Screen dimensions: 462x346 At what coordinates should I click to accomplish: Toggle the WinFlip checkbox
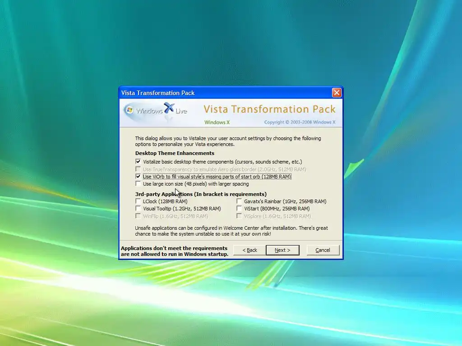pyautogui.click(x=138, y=216)
